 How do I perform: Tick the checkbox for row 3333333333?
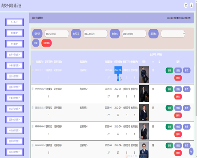[32, 107]
